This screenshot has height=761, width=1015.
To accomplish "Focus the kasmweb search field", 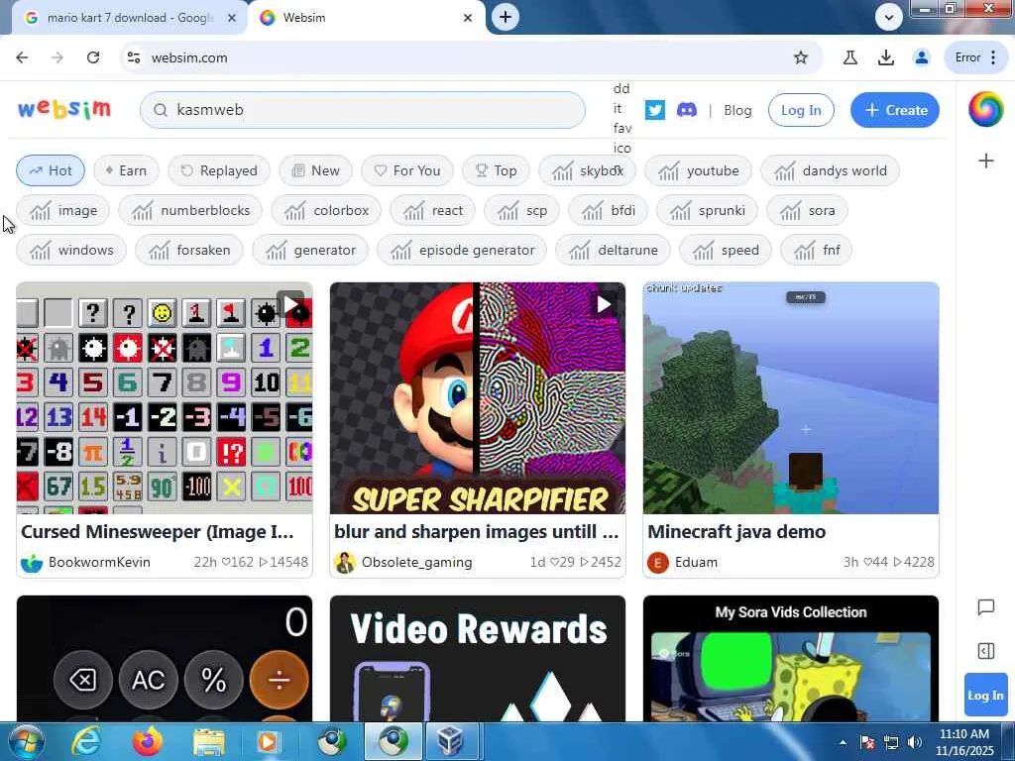I will pyautogui.click(x=363, y=110).
